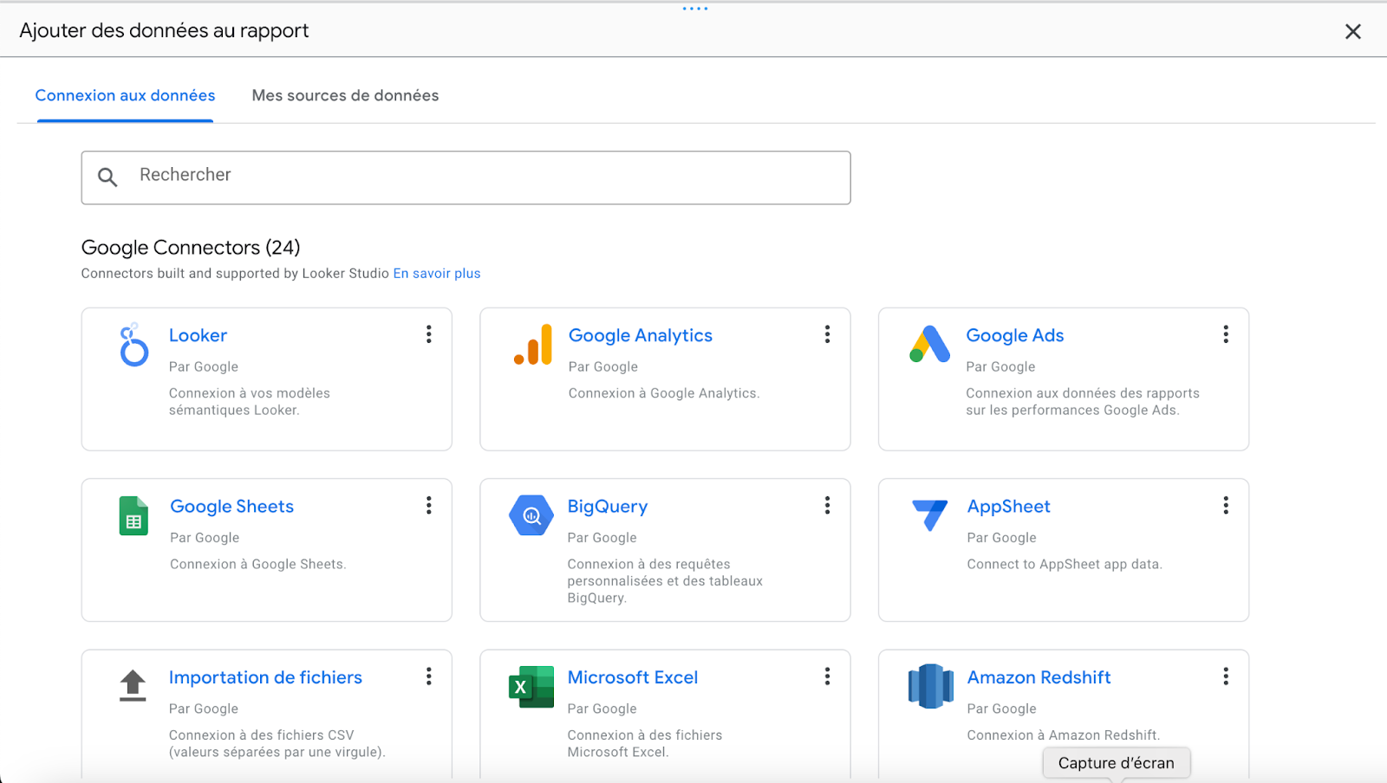Screen dimensions: 1387x783
Task: Click the Google Sheets green icon
Action: (x=133, y=515)
